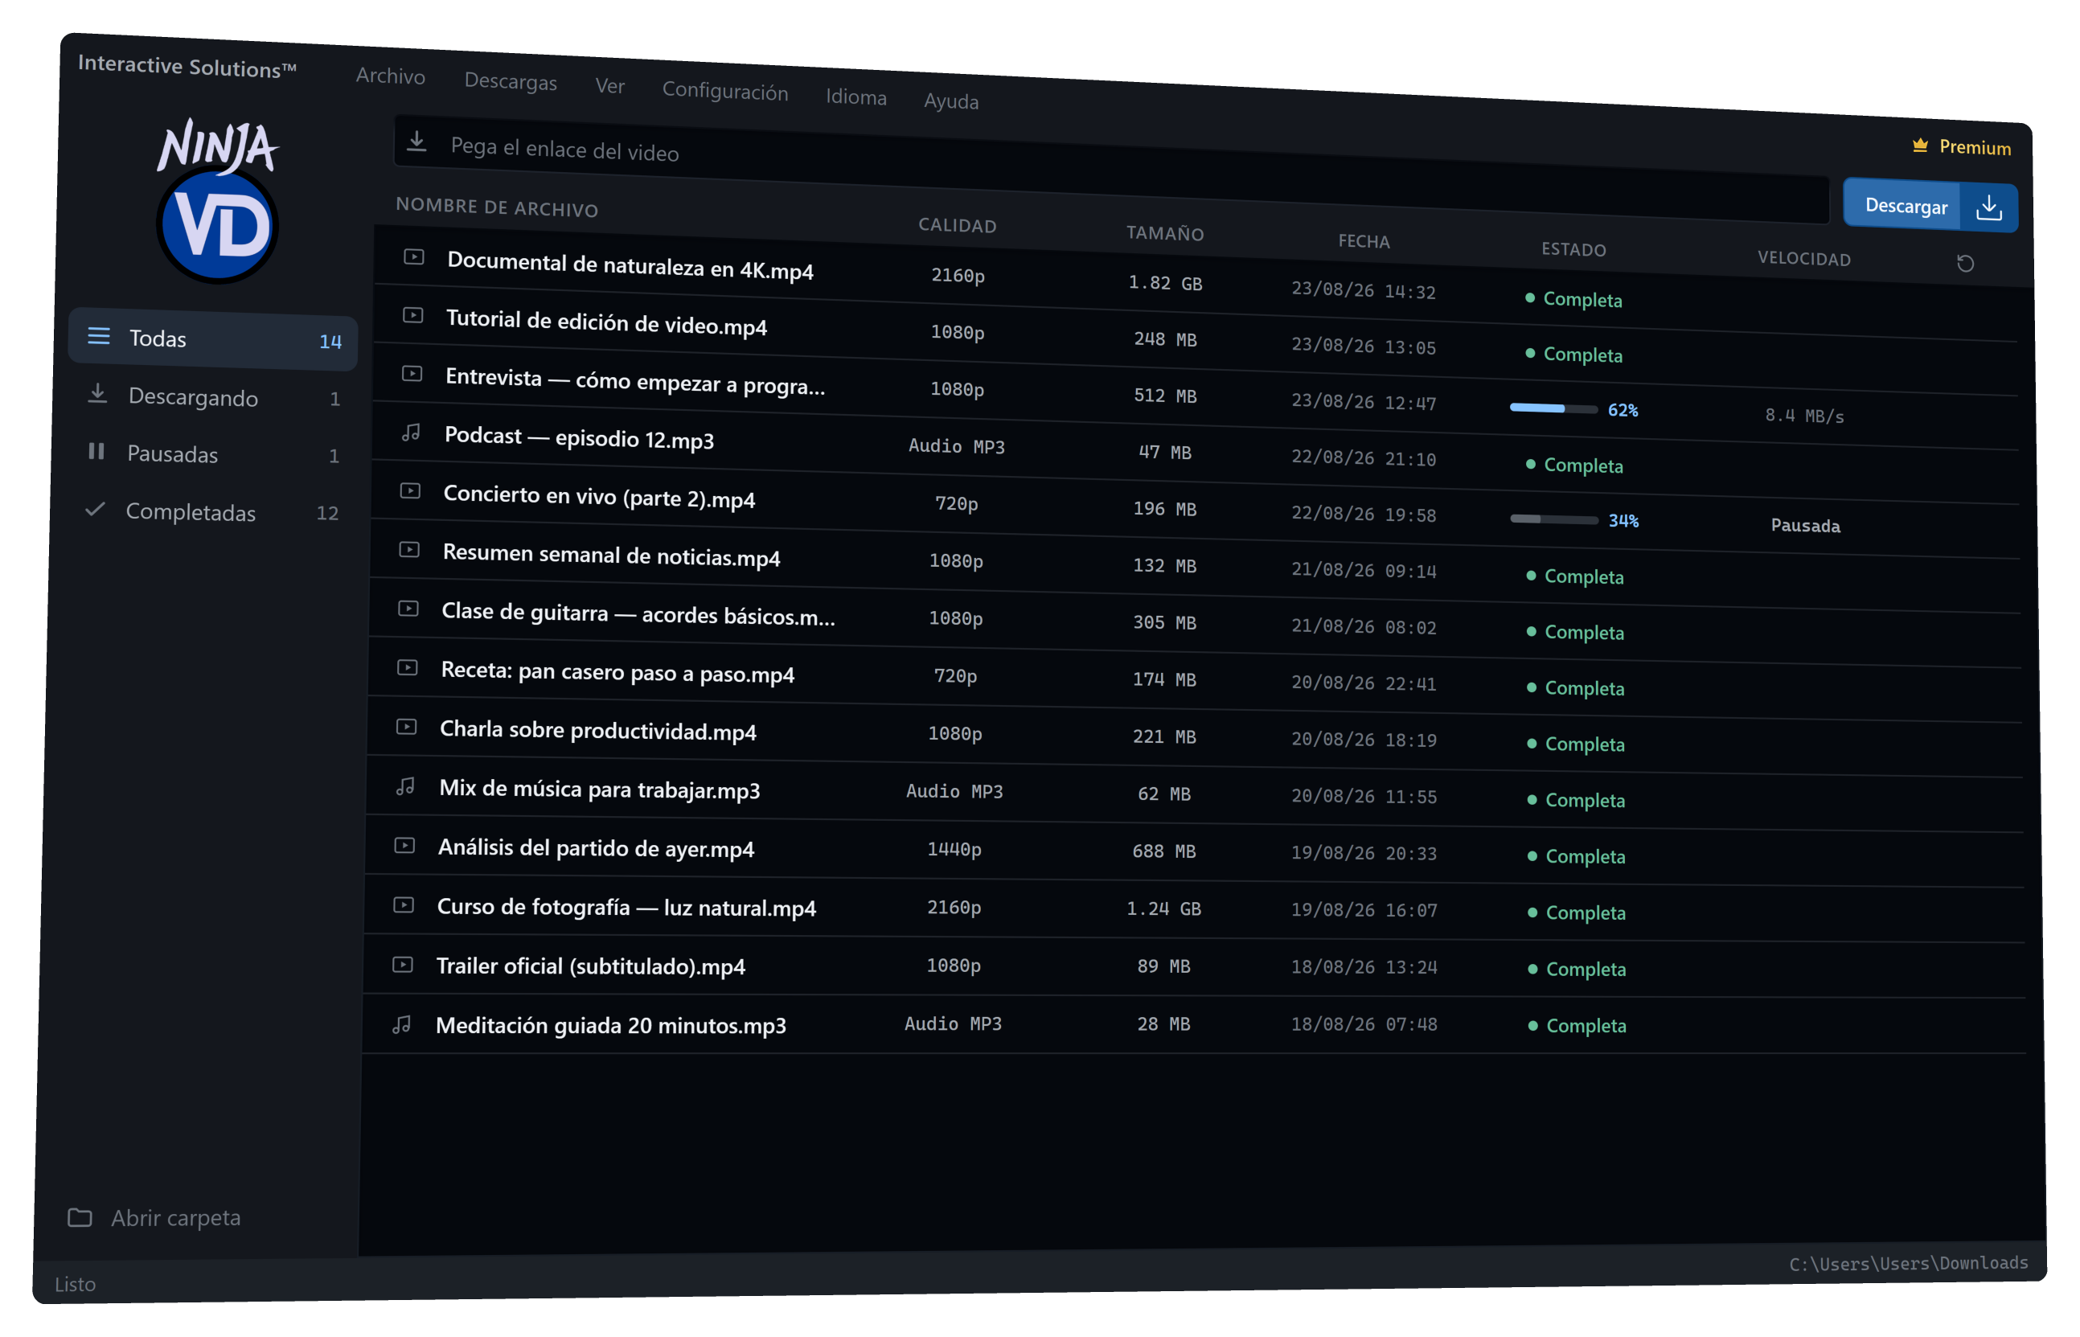Click the Premium crown icon
Screen dimensions: 2080x1337
pyautogui.click(x=1919, y=145)
